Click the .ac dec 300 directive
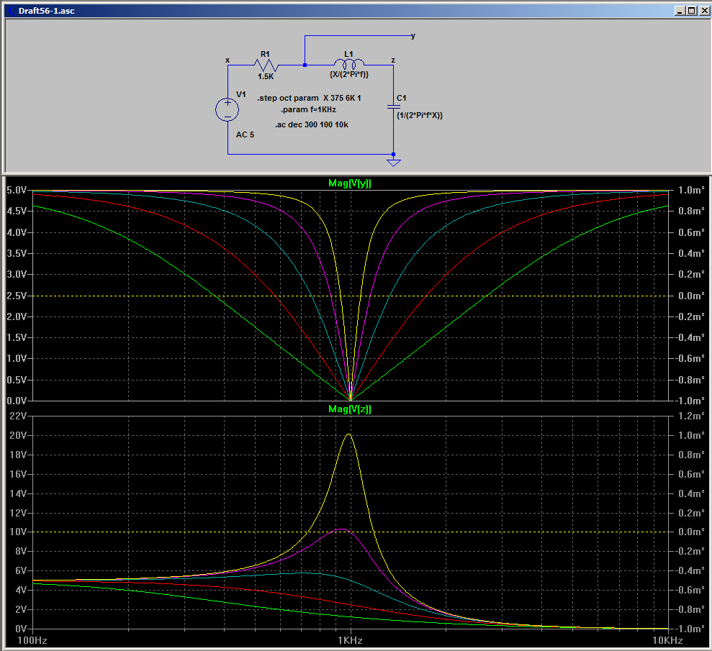This screenshot has width=712, height=651. [312, 124]
